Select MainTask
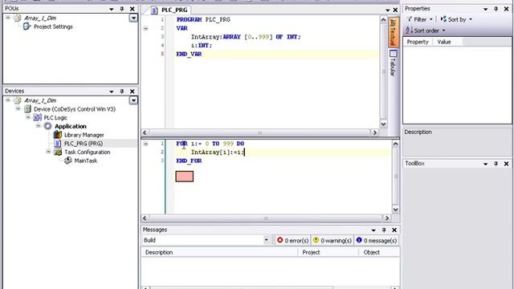 pos(86,161)
